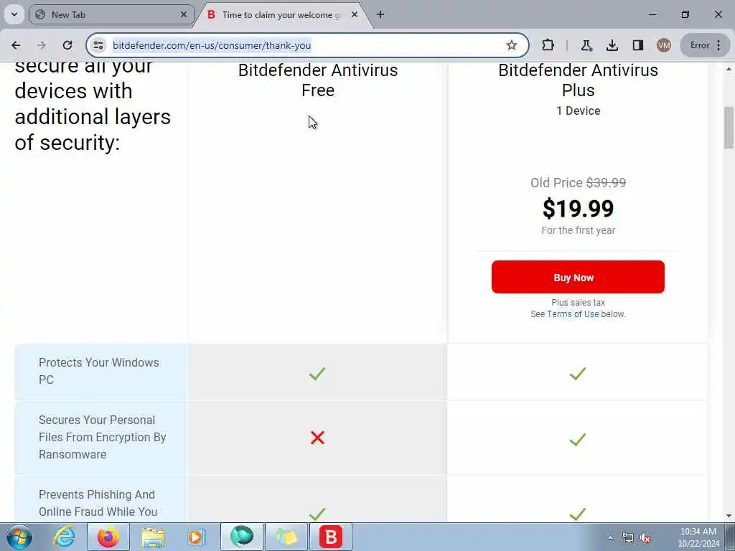Launch Internet Explorer from the taskbar
The width and height of the screenshot is (735, 551).
[x=64, y=537]
